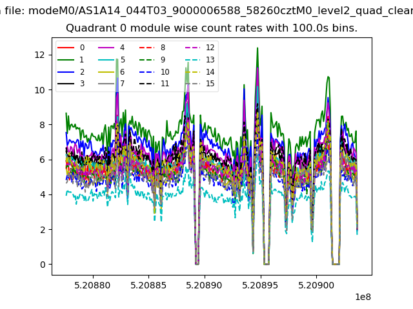This screenshot has height=309, width=413.
Task: Select magenta legend entry 4
Action: point(111,48)
